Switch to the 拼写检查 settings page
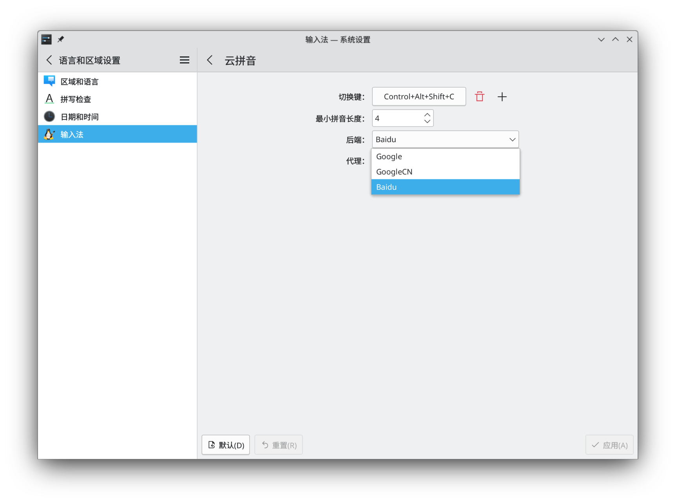The image size is (676, 504). coord(75,99)
